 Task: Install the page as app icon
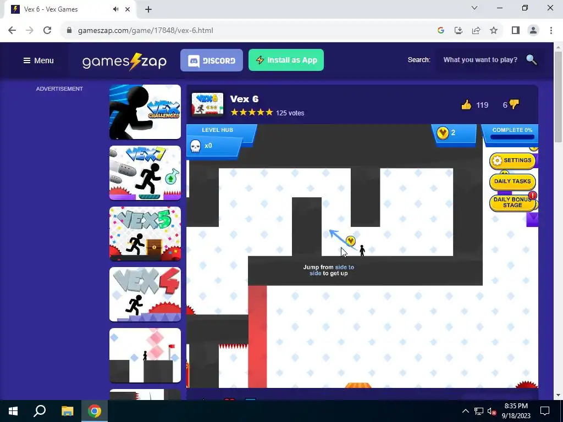click(x=459, y=31)
